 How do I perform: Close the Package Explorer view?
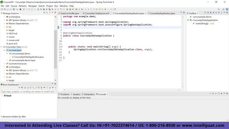(x=20, y=13)
